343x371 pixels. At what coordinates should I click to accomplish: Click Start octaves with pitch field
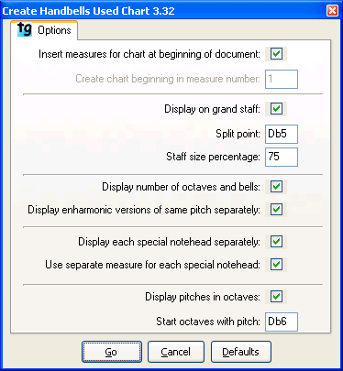282,322
